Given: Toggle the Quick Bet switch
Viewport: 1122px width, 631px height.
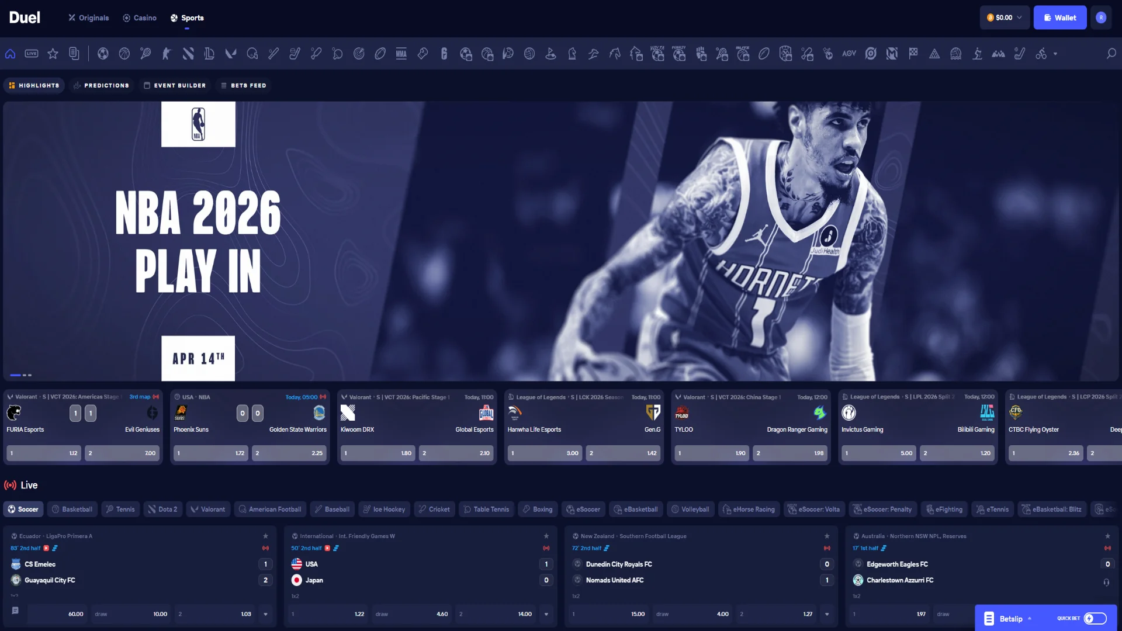Looking at the screenshot, I should click(x=1095, y=618).
